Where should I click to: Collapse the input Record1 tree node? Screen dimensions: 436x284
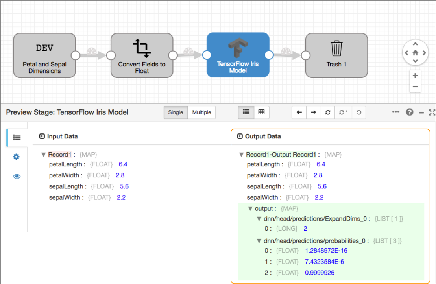[43, 155]
